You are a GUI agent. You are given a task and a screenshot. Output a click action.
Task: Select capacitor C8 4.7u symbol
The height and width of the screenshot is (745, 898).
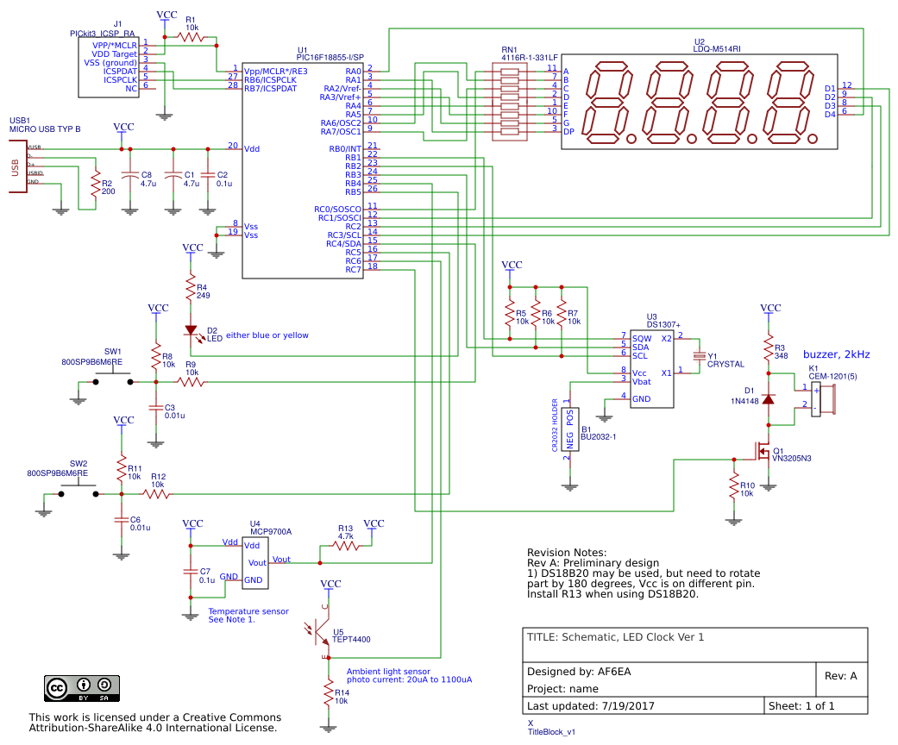[x=130, y=174]
